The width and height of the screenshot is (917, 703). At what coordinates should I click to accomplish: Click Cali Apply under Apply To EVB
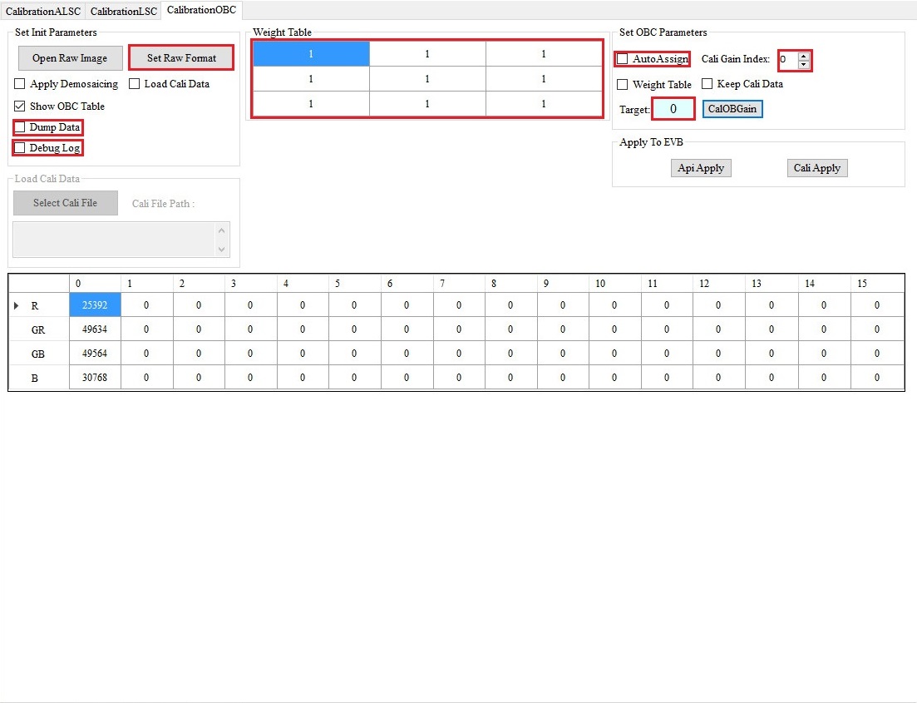816,167
